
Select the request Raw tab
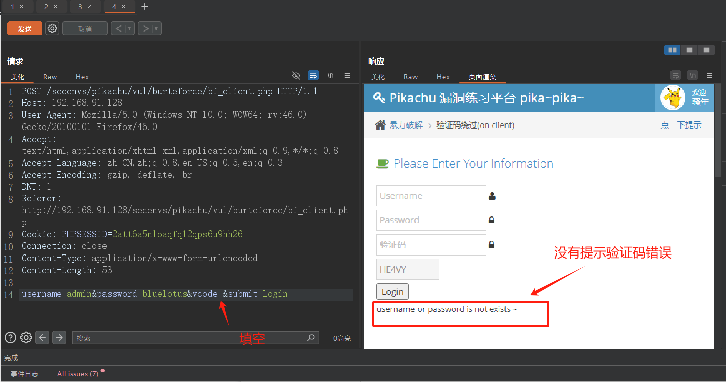(x=50, y=77)
